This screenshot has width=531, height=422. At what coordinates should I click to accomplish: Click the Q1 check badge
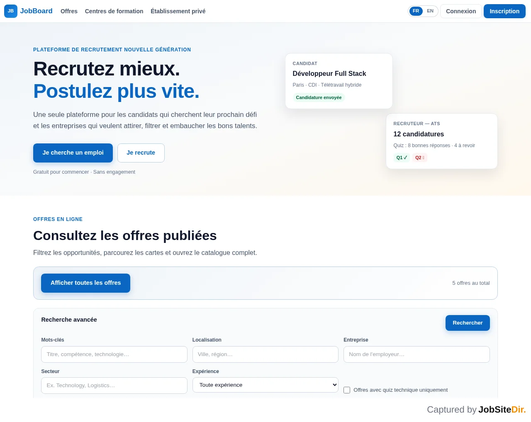tap(402, 158)
